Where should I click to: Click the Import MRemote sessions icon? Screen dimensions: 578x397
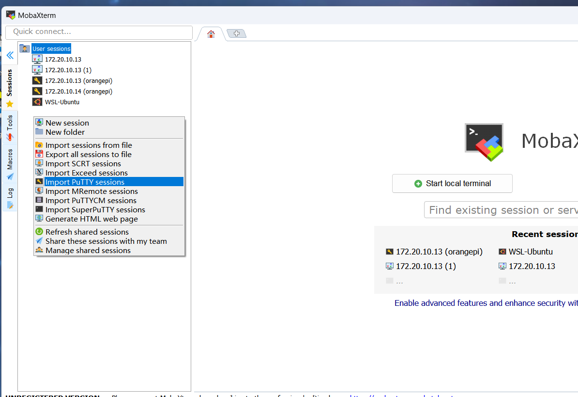(39, 191)
